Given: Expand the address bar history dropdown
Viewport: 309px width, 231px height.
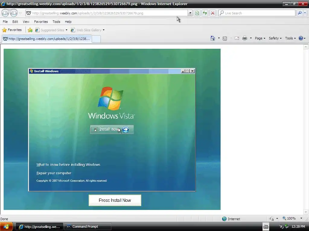Looking at the screenshot, I should coord(190,13).
